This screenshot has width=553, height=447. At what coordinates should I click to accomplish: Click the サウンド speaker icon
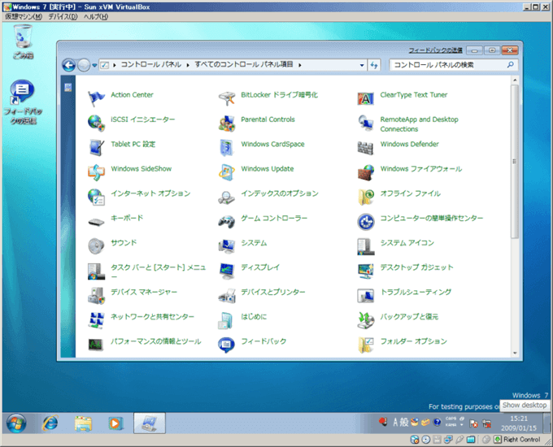click(97, 245)
